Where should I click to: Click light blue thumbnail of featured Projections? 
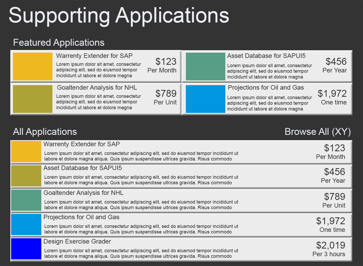[205, 99]
